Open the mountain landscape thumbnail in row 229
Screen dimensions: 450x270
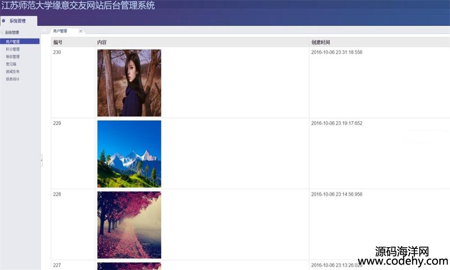129,154
